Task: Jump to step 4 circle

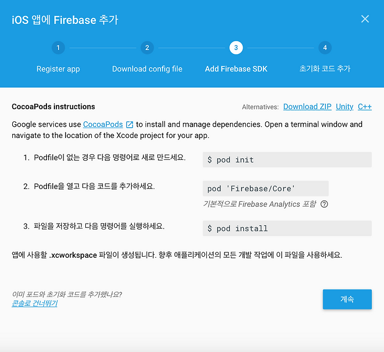Action: [325, 48]
